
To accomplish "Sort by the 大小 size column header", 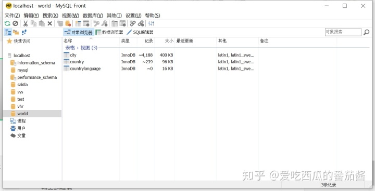I will coord(165,41).
